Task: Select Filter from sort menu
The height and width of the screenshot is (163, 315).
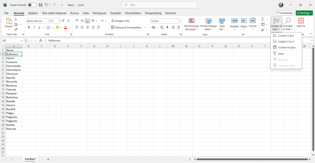Action: [x=286, y=54]
